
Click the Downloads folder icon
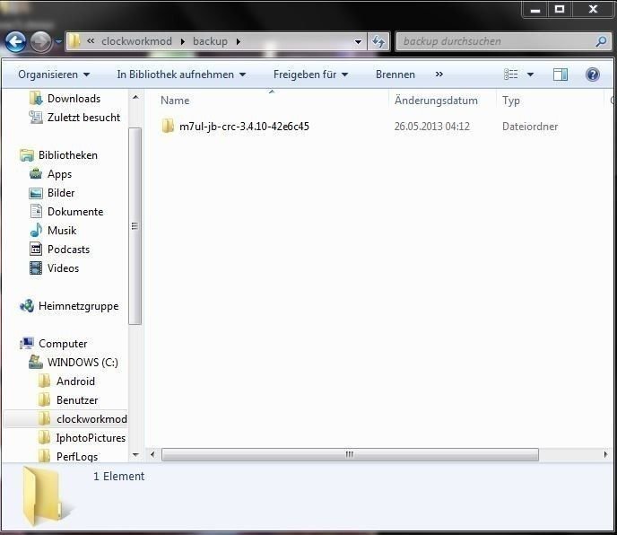[36, 99]
